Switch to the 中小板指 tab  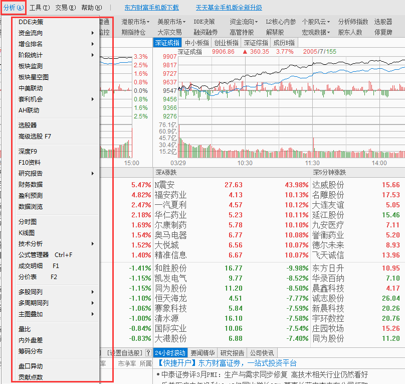tap(197, 43)
